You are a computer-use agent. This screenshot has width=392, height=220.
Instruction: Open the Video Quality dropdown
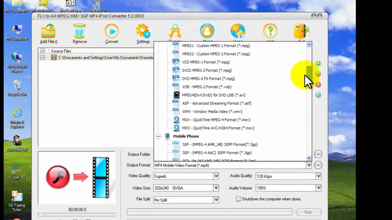coord(216,176)
